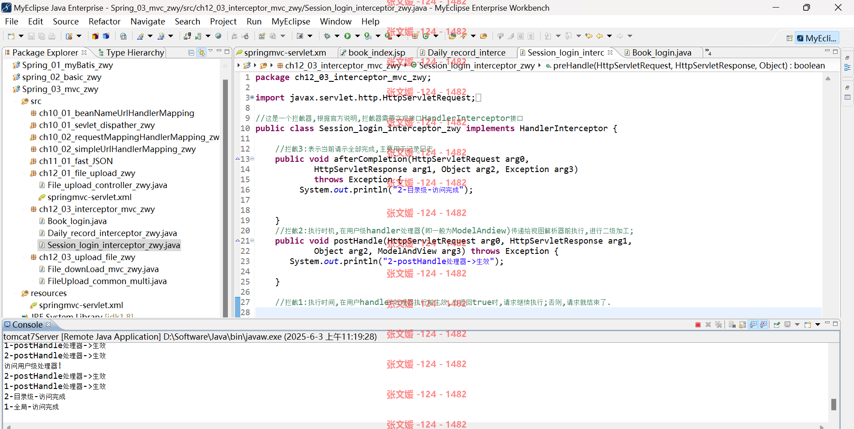Click the Outline icon in right sidebar

click(847, 68)
